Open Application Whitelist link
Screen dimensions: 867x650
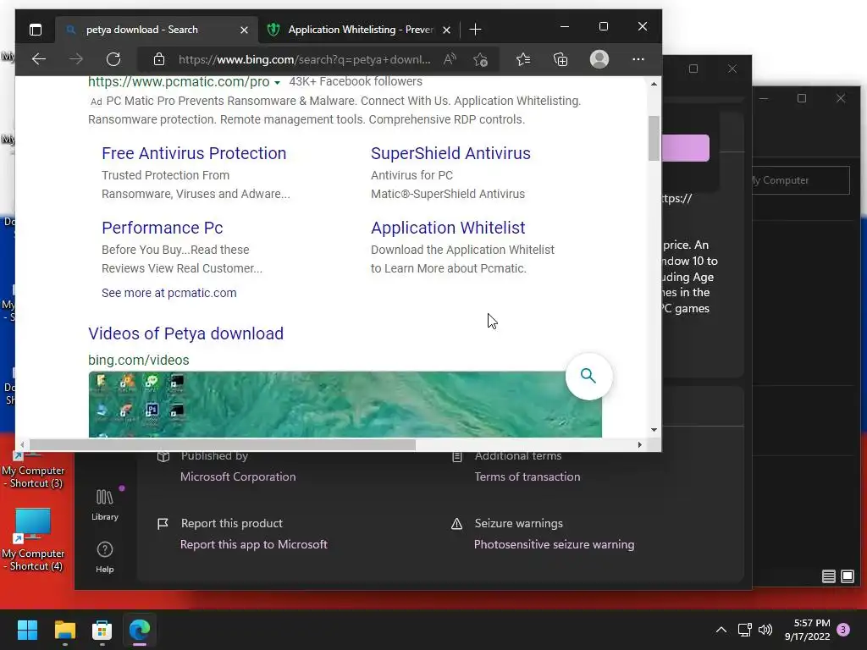(x=448, y=228)
